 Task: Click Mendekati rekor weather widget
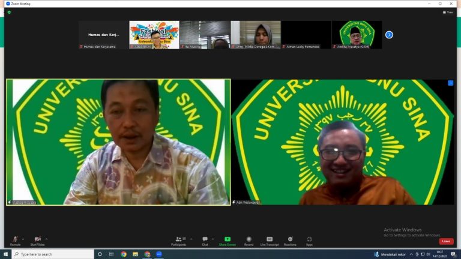point(390,254)
